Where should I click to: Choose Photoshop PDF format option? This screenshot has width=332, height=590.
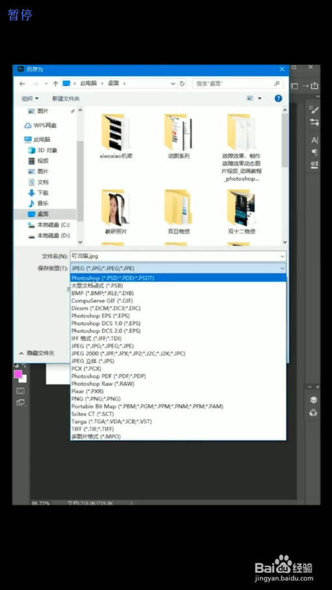[x=178, y=376]
